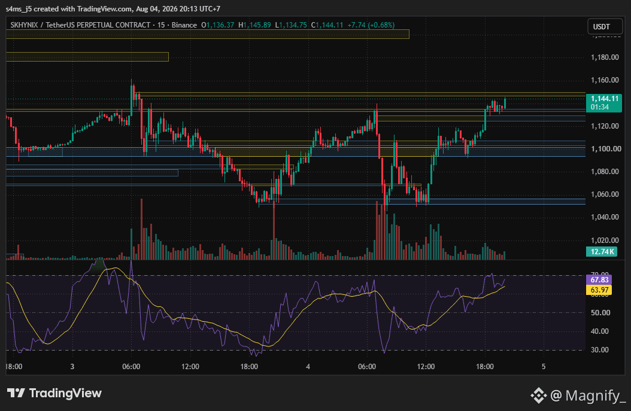Click the 1,160.00 price axis label
The height and width of the screenshot is (411, 631).
tap(605, 80)
